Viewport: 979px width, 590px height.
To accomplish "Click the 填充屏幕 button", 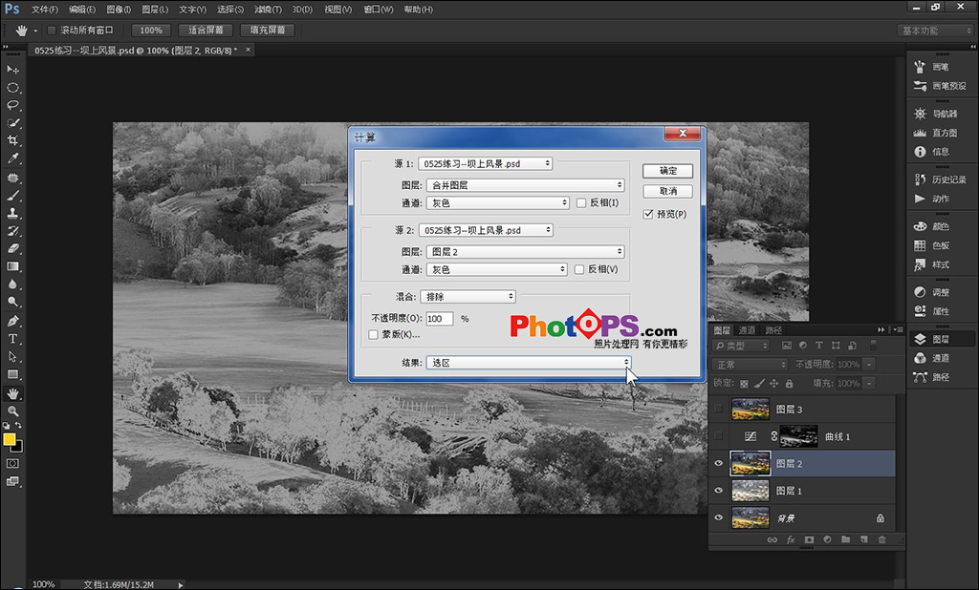I will pos(268,30).
